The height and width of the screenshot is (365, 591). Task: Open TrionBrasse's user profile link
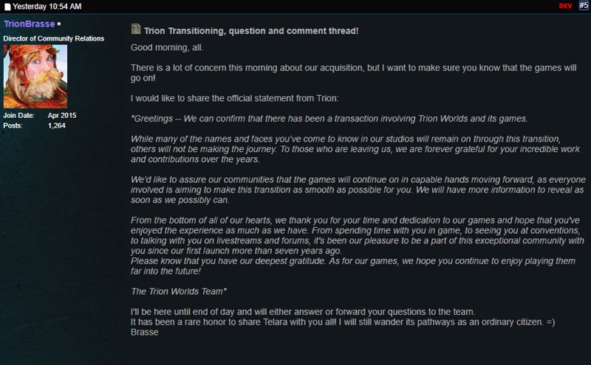tap(29, 24)
